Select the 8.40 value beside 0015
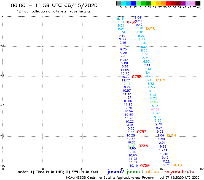This screenshot has height=180, width=204. click(150, 80)
